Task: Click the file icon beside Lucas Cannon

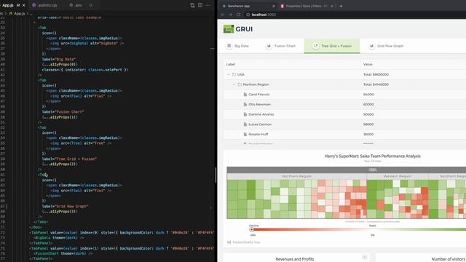Action: point(245,124)
